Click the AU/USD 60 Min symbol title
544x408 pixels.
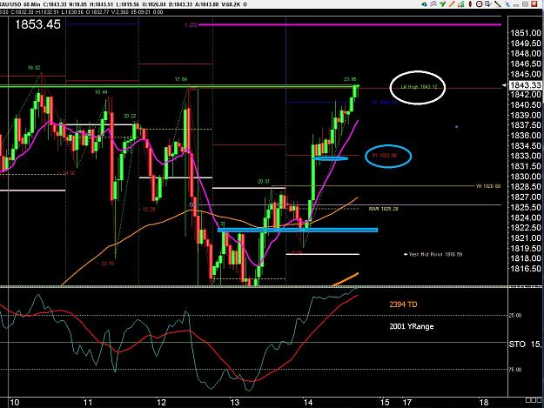(19, 4)
